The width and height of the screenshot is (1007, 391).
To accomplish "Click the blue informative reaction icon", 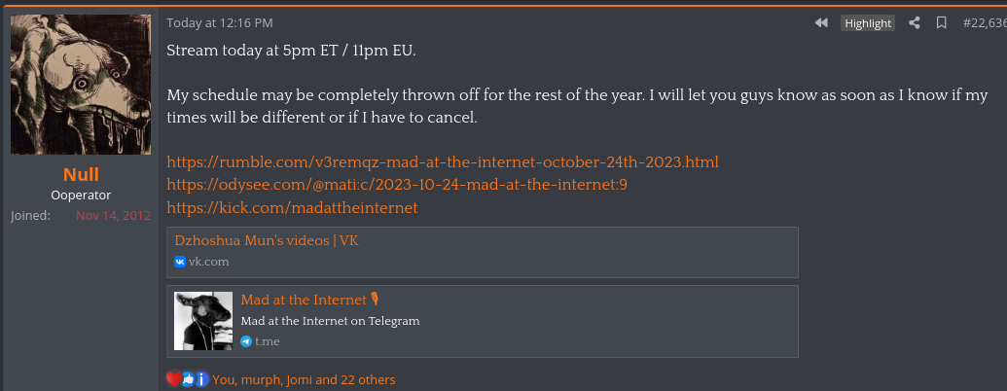I will (202, 379).
